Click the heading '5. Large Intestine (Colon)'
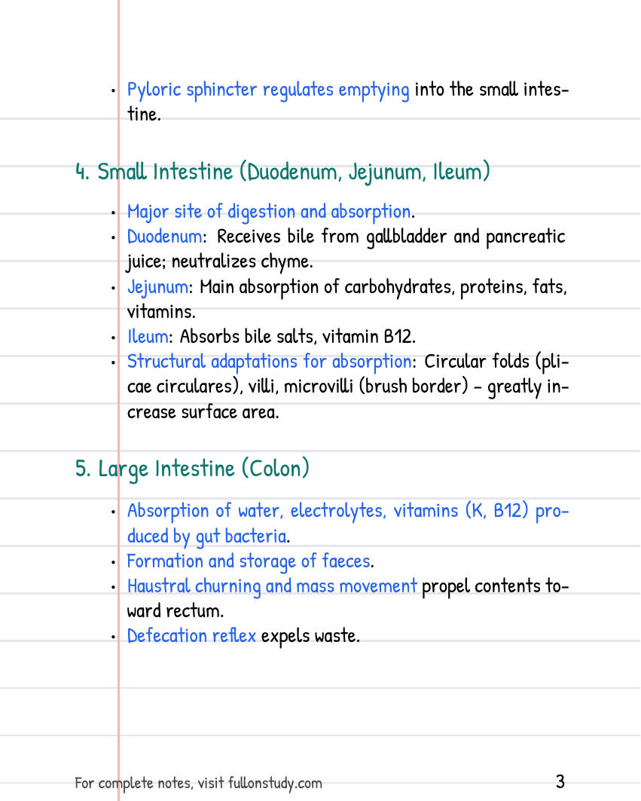 pyautogui.click(x=192, y=469)
